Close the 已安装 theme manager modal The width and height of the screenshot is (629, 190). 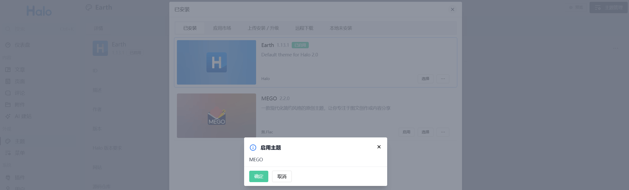[452, 9]
